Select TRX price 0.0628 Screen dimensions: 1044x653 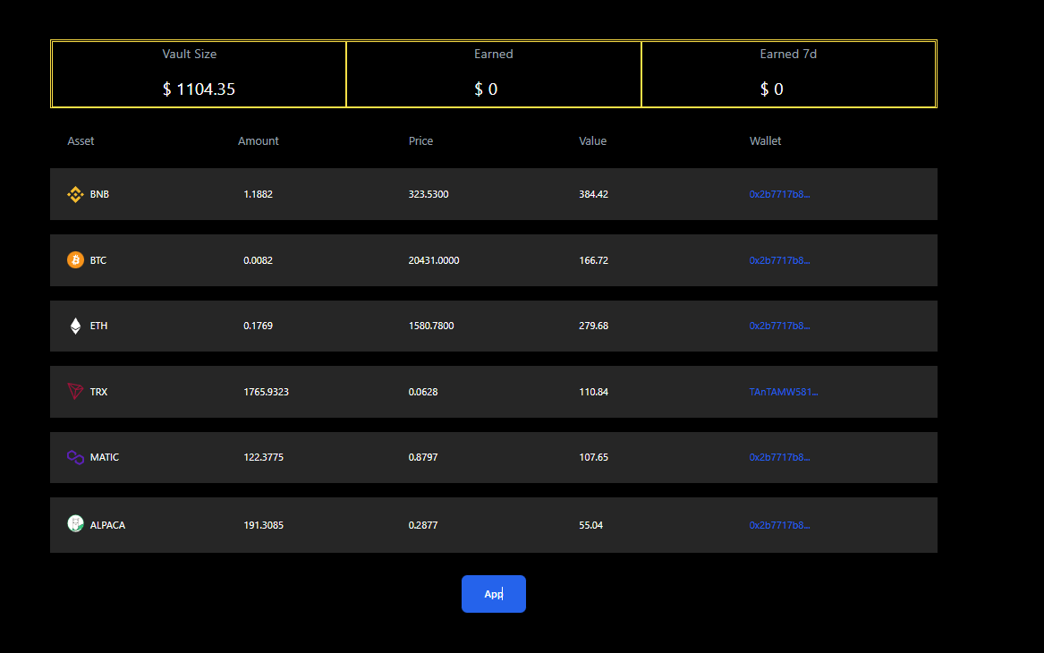tap(423, 392)
